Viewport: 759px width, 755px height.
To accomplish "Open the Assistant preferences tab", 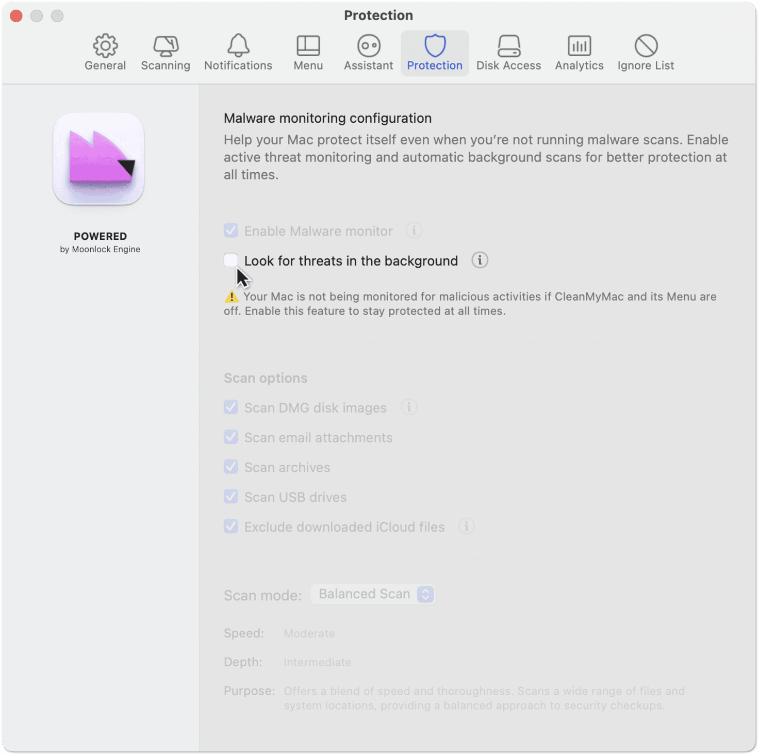I will [369, 53].
